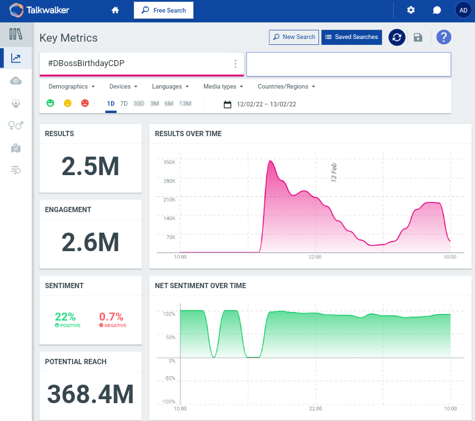Click the empty second comparison search field
475x421 pixels.
coord(348,64)
